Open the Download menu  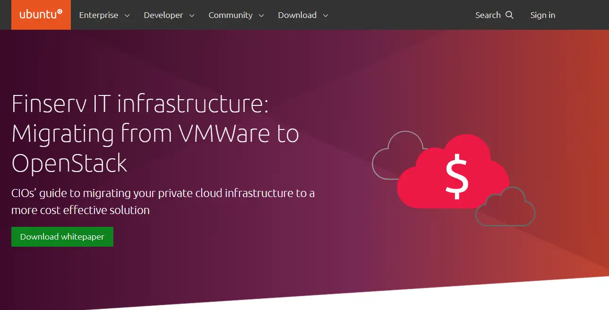click(x=297, y=15)
